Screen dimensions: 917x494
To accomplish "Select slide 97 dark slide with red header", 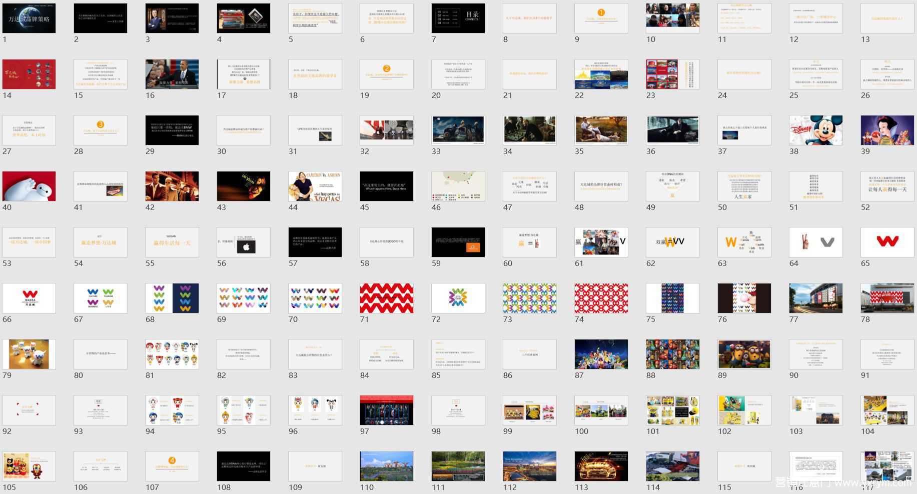I will point(387,410).
